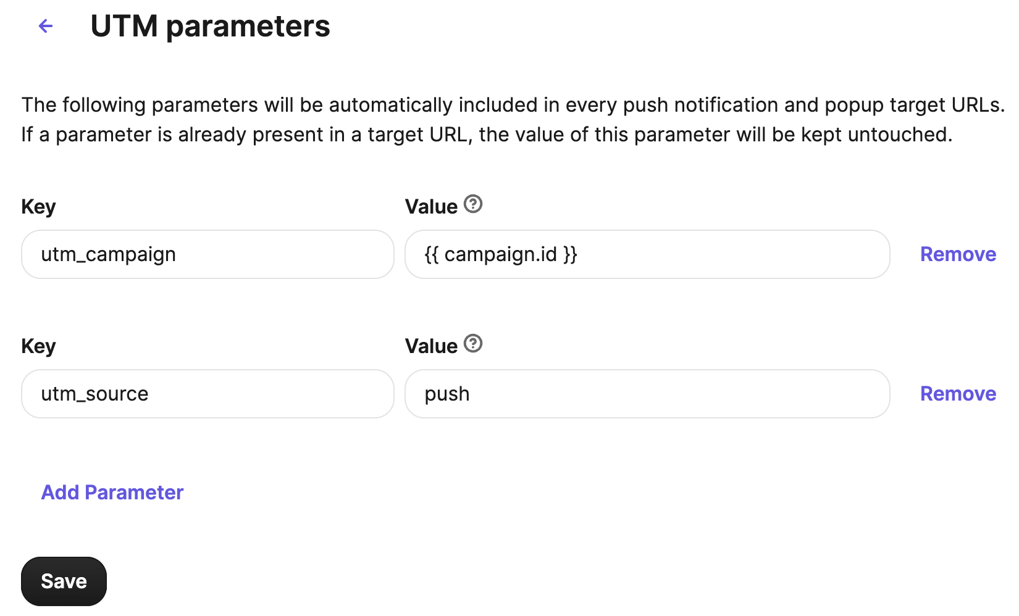Remove the utm_source parameter row
The image size is (1019, 616).
click(958, 394)
